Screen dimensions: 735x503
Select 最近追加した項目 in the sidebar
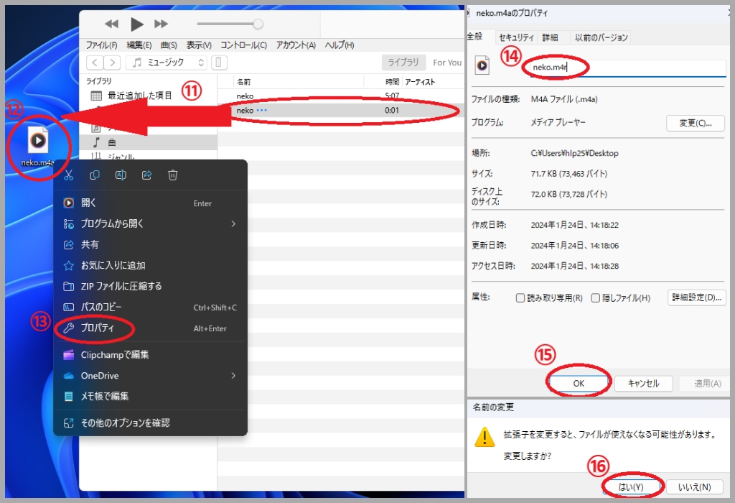tap(140, 96)
